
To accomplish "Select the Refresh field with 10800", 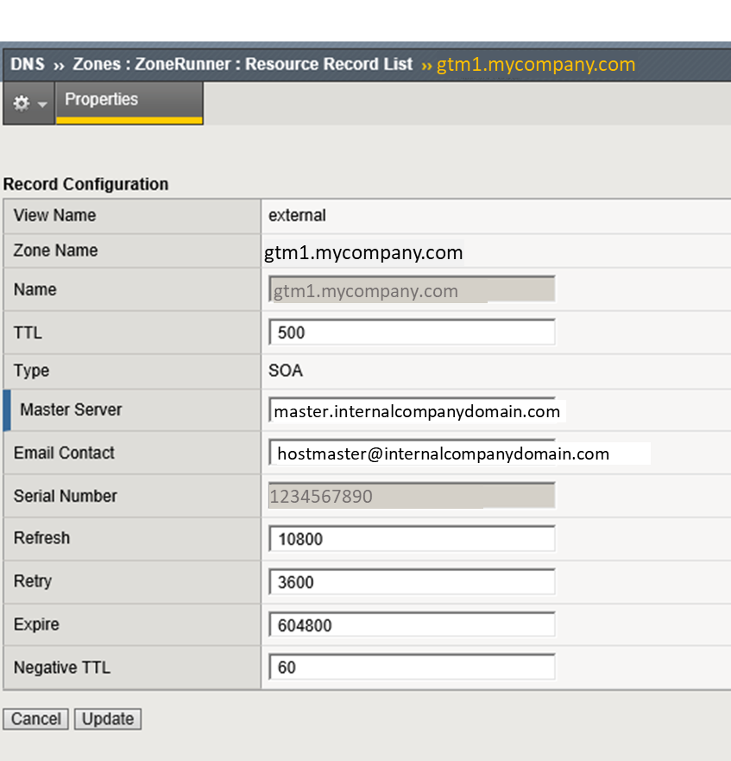I will [x=411, y=539].
